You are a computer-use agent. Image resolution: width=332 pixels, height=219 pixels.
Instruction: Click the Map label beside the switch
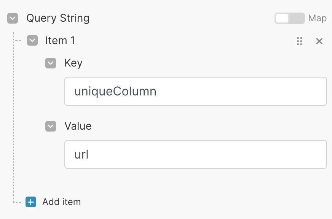[318, 18]
